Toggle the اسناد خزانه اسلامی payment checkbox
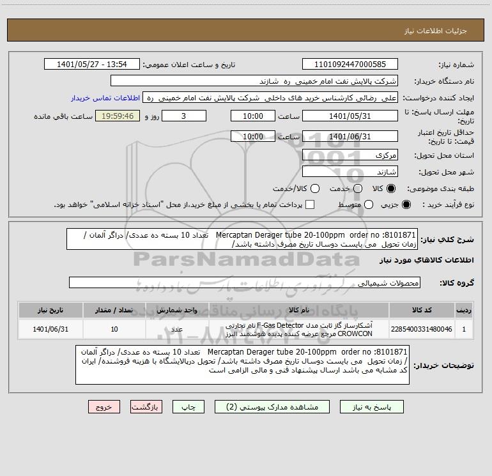This screenshot has height=476, width=492. [x=310, y=204]
